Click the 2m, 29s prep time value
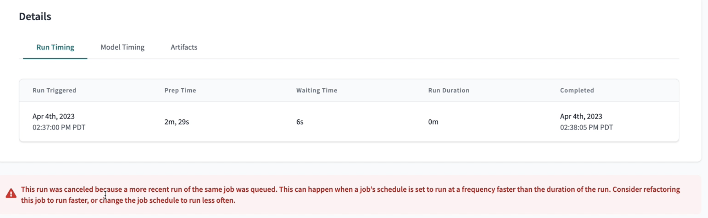708x218 pixels. click(176, 122)
